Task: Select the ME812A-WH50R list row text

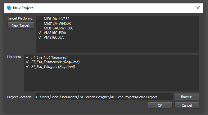Action: coord(57,24)
